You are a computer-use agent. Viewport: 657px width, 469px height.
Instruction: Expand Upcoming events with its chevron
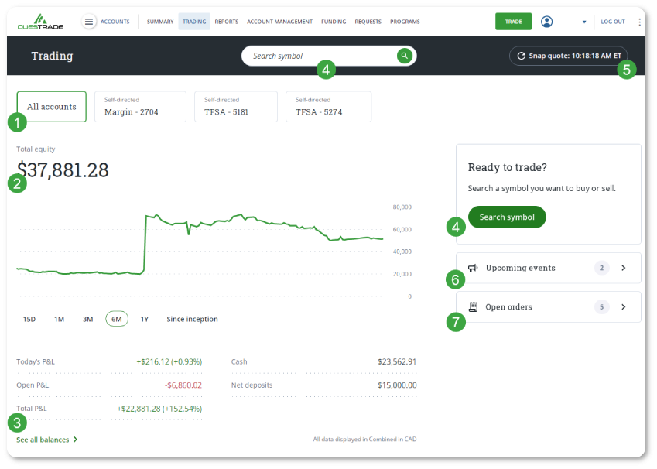(624, 267)
